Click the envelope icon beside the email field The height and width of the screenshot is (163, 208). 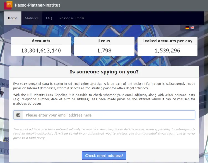[x=18, y=115]
